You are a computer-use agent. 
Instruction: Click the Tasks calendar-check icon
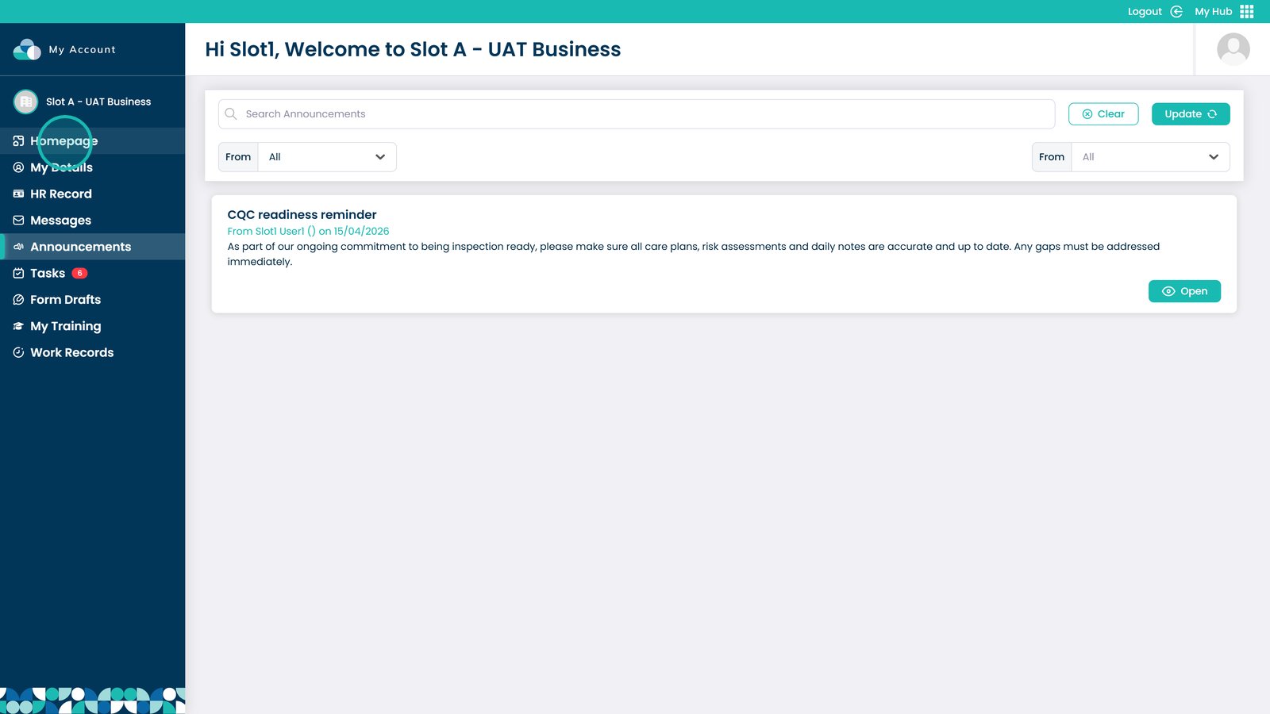[x=18, y=273]
